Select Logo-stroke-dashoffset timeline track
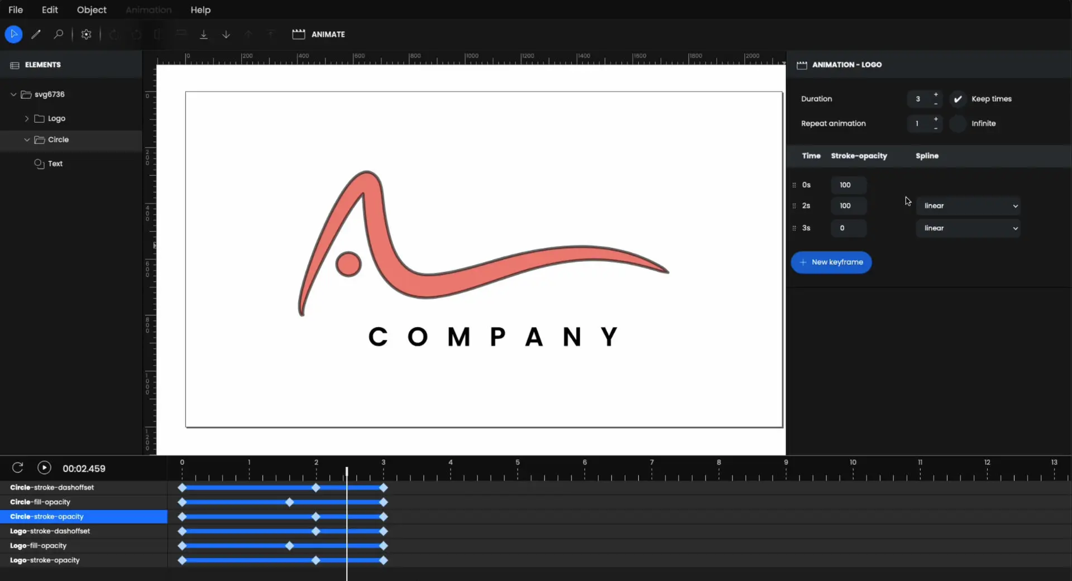1072x581 pixels. point(84,531)
